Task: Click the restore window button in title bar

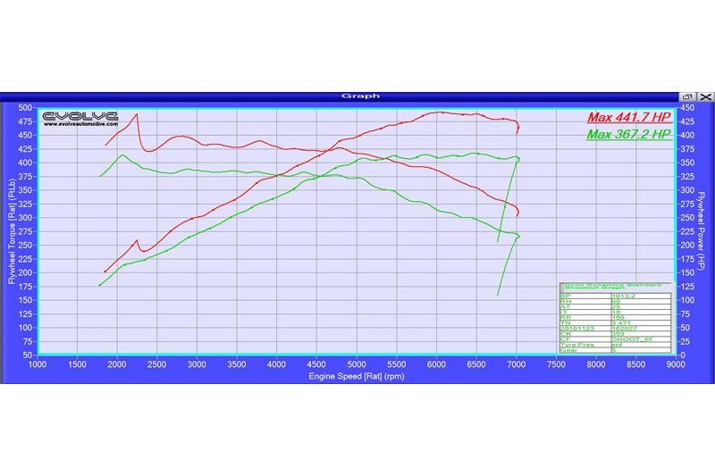Action: point(687,96)
